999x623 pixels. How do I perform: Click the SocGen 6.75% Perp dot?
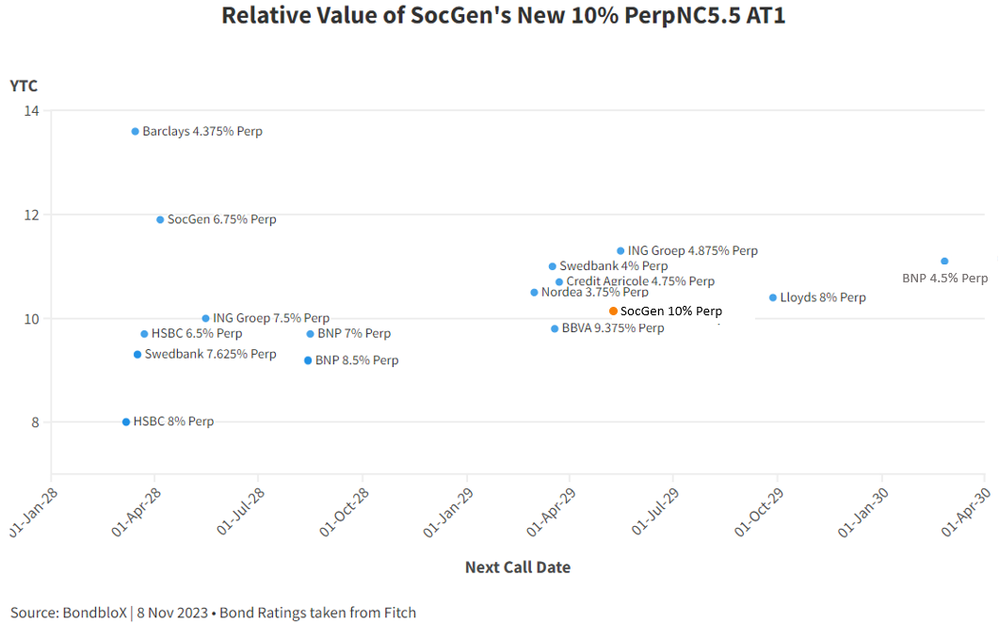pyautogui.click(x=160, y=219)
